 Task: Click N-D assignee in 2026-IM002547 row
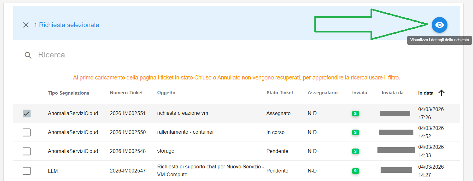pos(312,171)
